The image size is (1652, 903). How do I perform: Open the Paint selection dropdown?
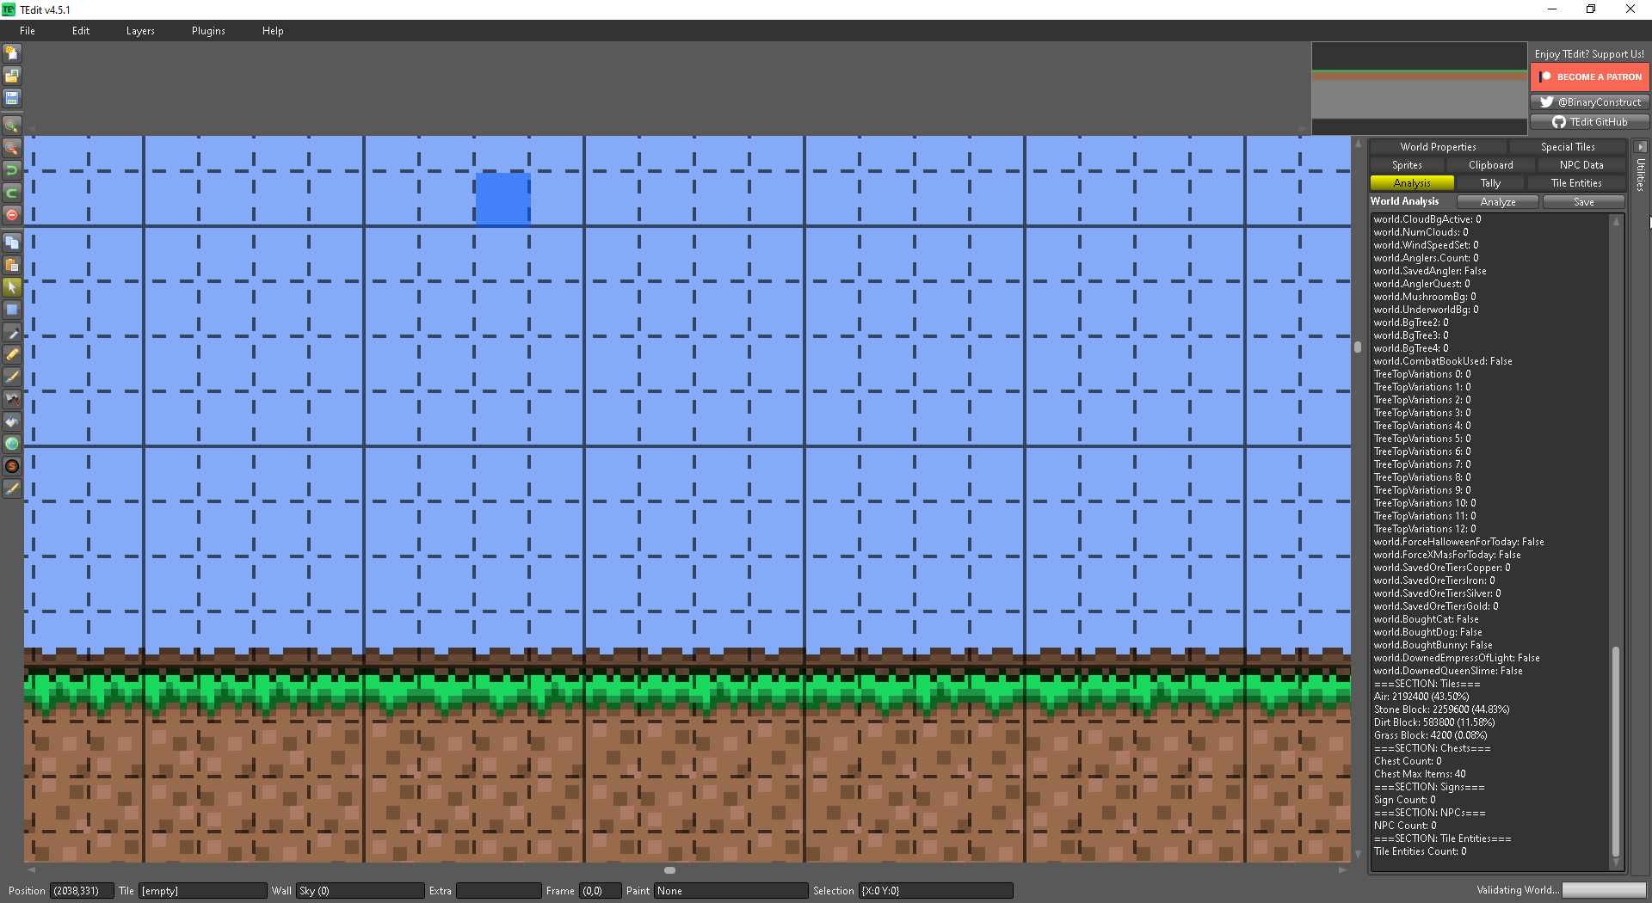[730, 890]
